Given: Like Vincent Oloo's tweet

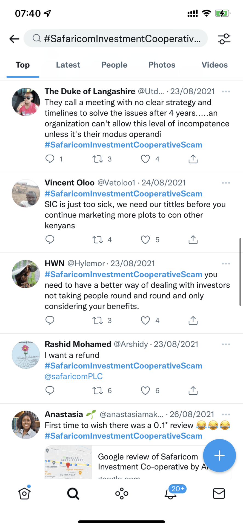Looking at the screenshot, I should click(x=145, y=240).
